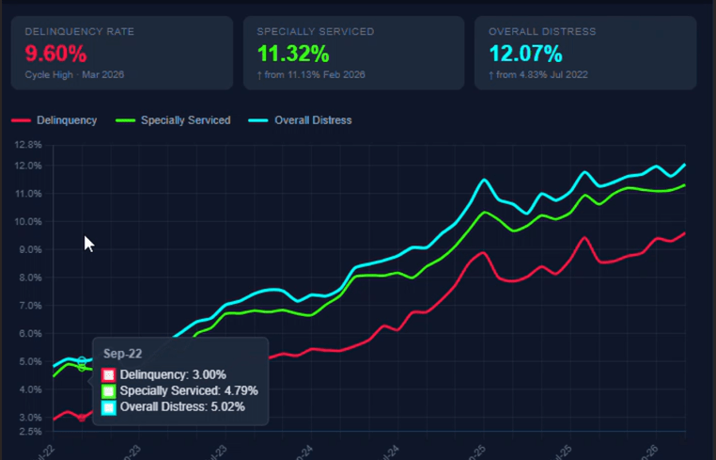Screen dimensions: 716x460
Task: Click the green Specially Serviced tooltip swatch
Action: tap(109, 390)
